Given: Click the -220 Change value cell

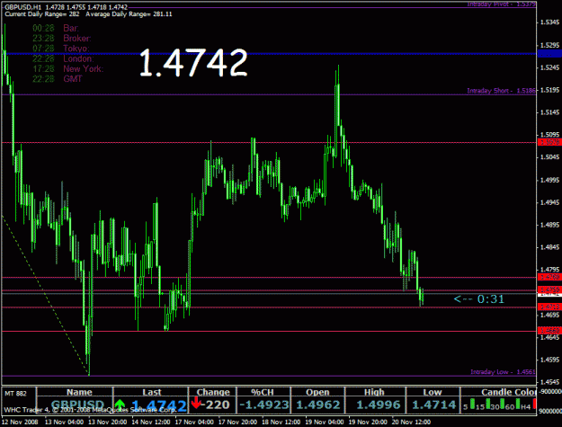Looking at the screenshot, I should (x=216, y=405).
